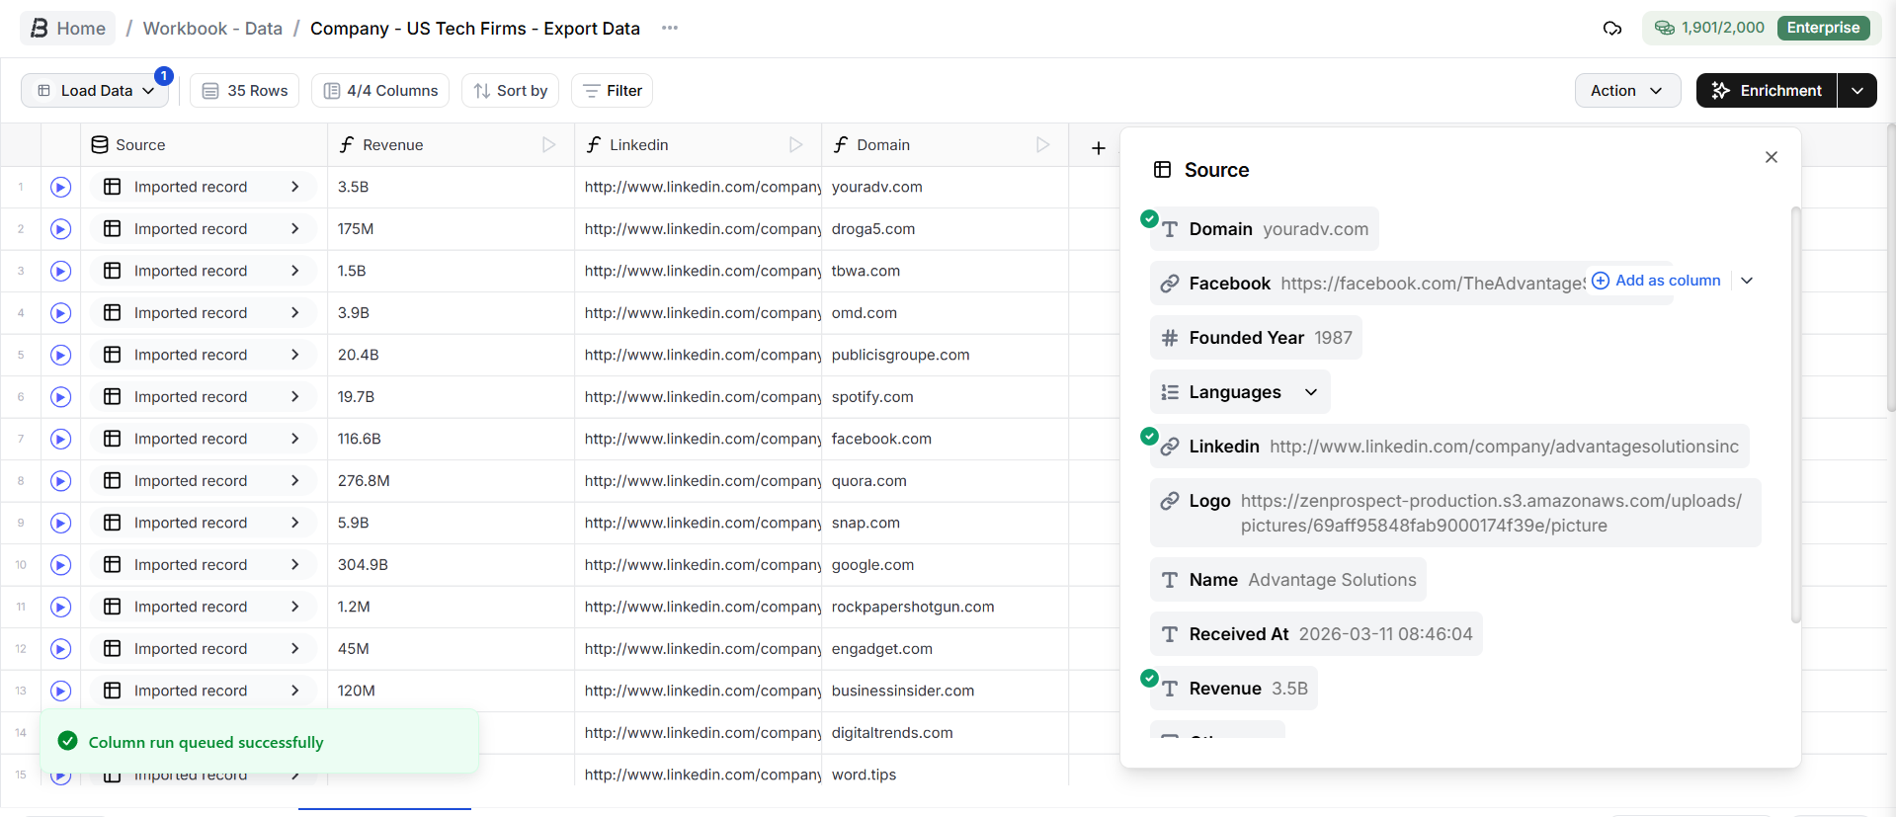Run row 6 with its play icon
Image resolution: width=1896 pixels, height=817 pixels.
60,397
